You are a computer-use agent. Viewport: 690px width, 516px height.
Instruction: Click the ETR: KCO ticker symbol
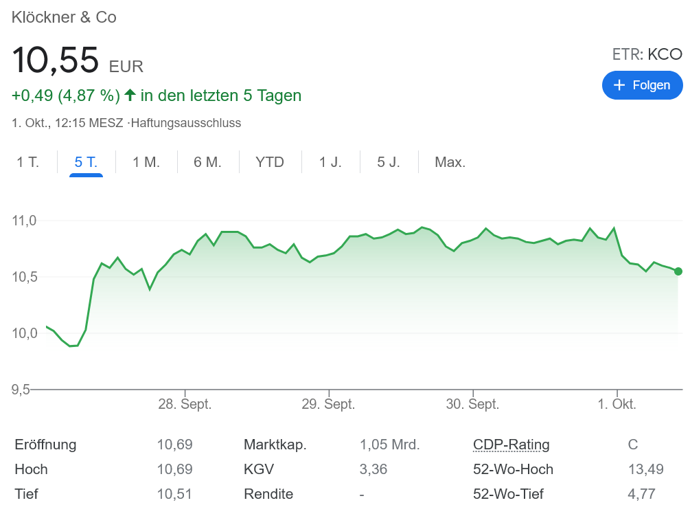(647, 54)
